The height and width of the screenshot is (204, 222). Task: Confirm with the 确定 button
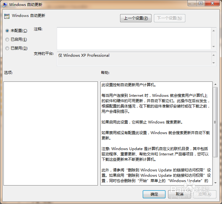(x=154, y=194)
